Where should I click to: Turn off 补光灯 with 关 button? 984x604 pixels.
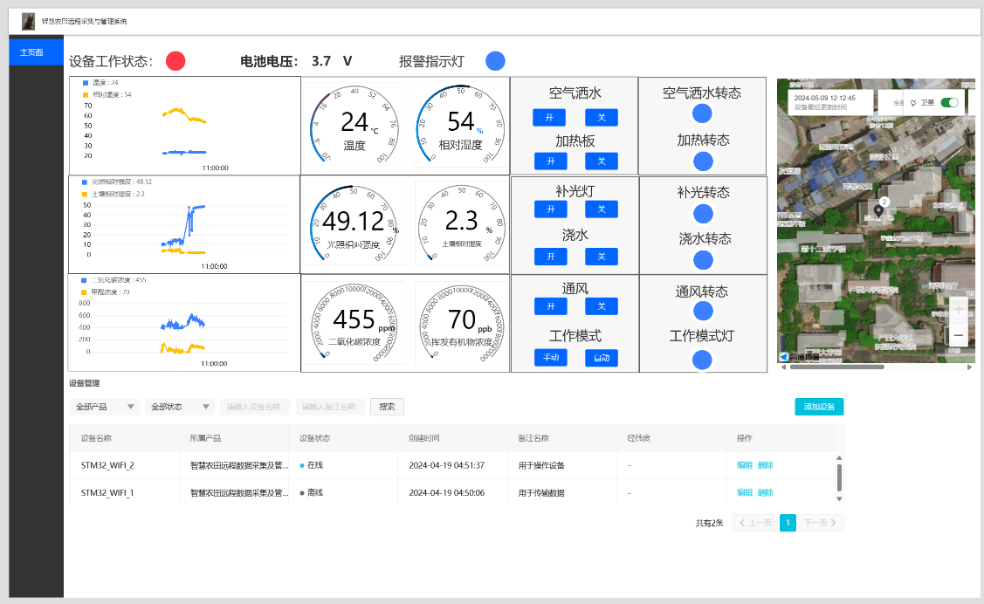click(x=602, y=209)
